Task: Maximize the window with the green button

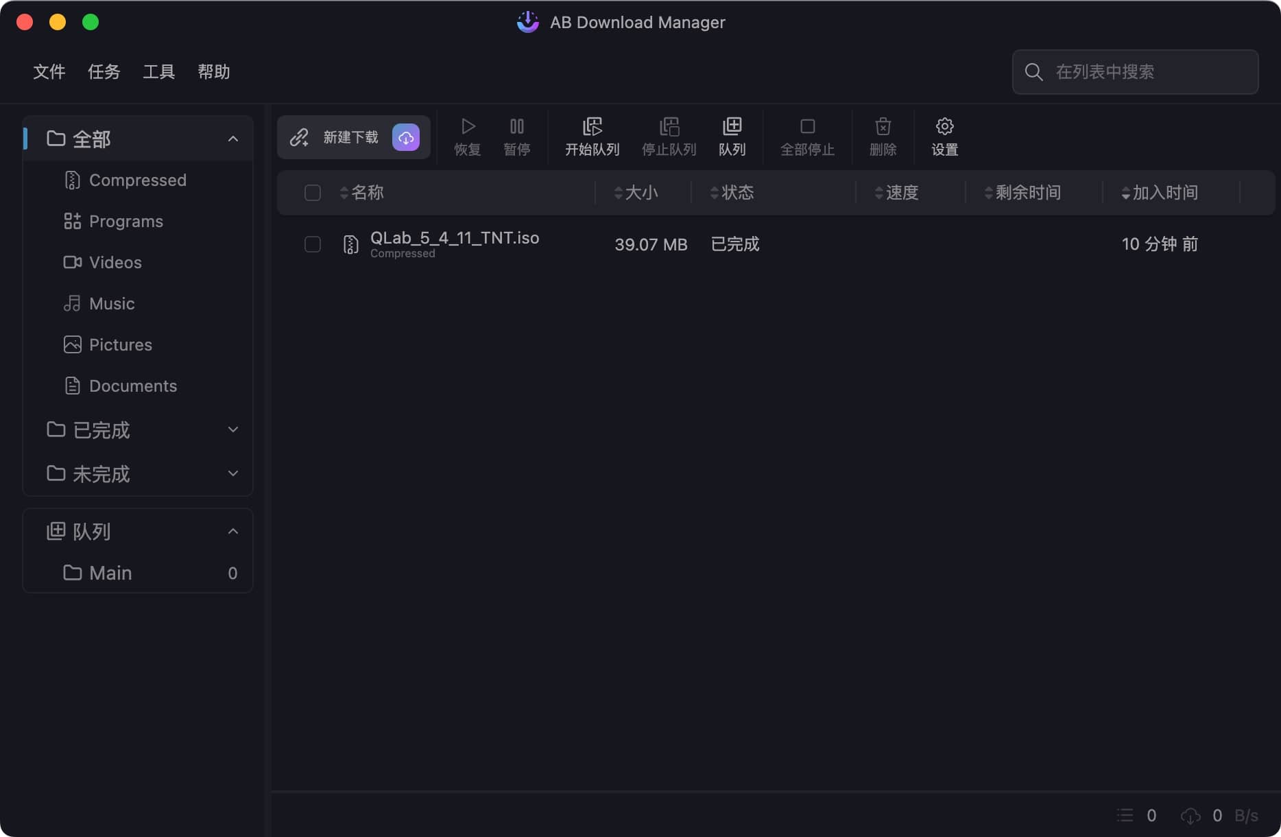Action: coord(91,22)
